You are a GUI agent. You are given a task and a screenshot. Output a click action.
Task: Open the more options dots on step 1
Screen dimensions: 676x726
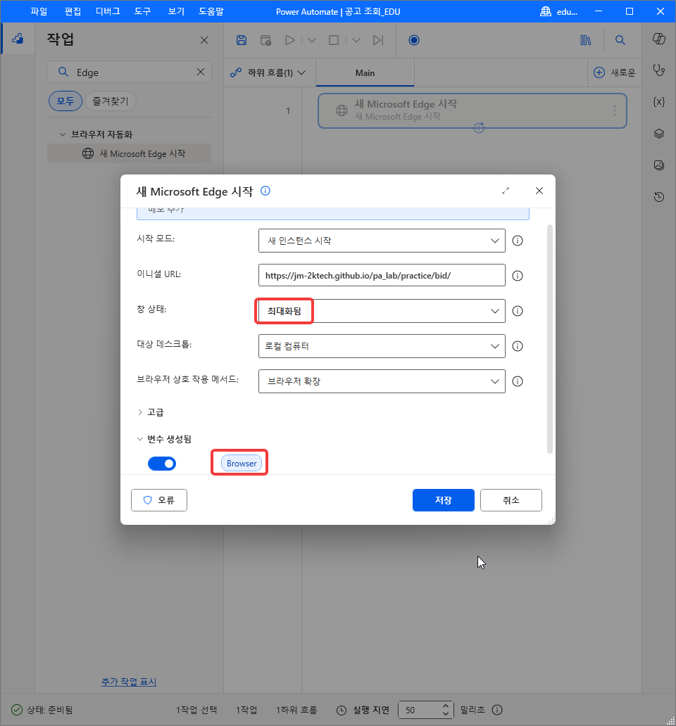tap(614, 110)
